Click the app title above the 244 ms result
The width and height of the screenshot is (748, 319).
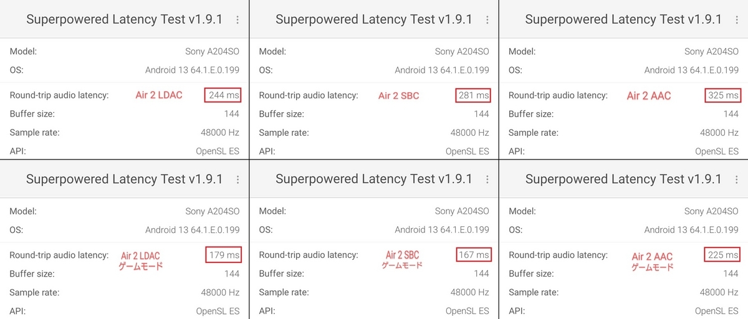click(124, 19)
